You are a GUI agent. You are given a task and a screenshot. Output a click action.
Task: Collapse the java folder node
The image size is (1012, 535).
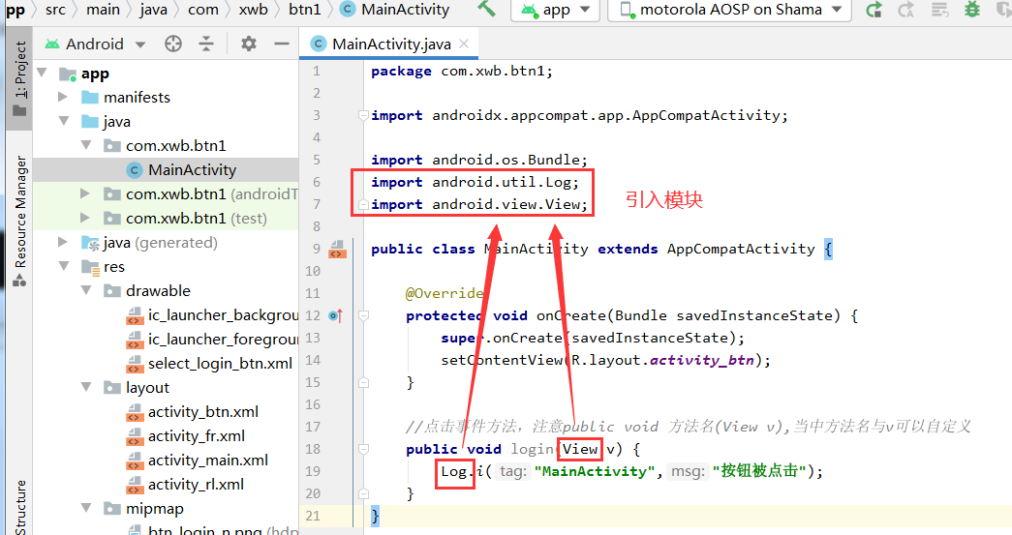[63, 121]
